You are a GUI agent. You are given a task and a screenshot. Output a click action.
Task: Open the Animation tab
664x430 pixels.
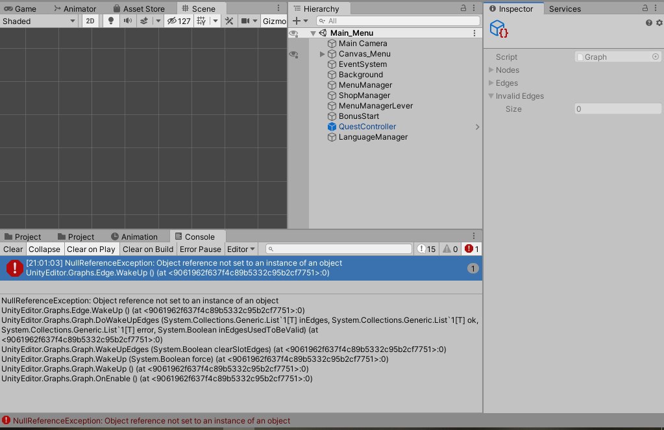tap(134, 237)
